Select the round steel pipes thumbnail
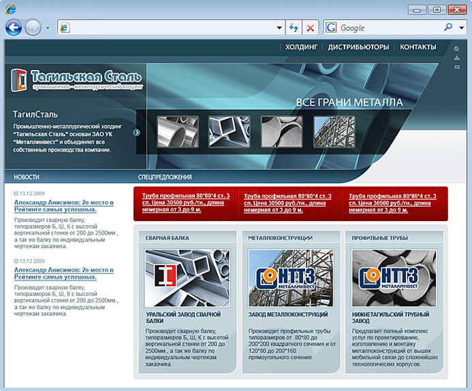The width and height of the screenshot is (472, 391). (x=178, y=132)
